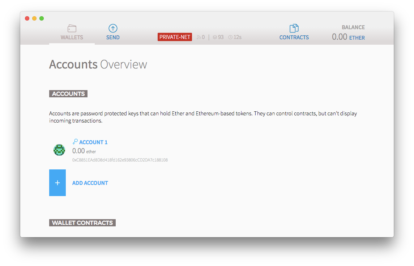Click the WALLET CONTRACTS section header
Screen dimensions: 414x266
[x=82, y=222]
